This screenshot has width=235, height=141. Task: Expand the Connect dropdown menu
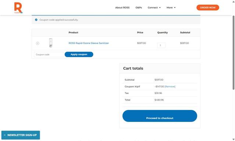pos(154,7)
